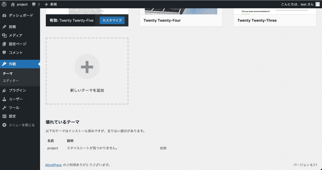Click the ダッシュボード gauge icon
Viewport: 322px width, 170px height.
point(4,16)
